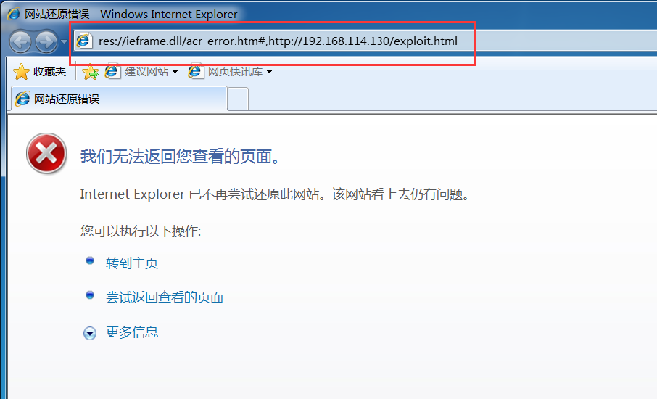The image size is (657, 399).
Task: Expand the 建议网站 dropdown arrow
Action: click(175, 72)
